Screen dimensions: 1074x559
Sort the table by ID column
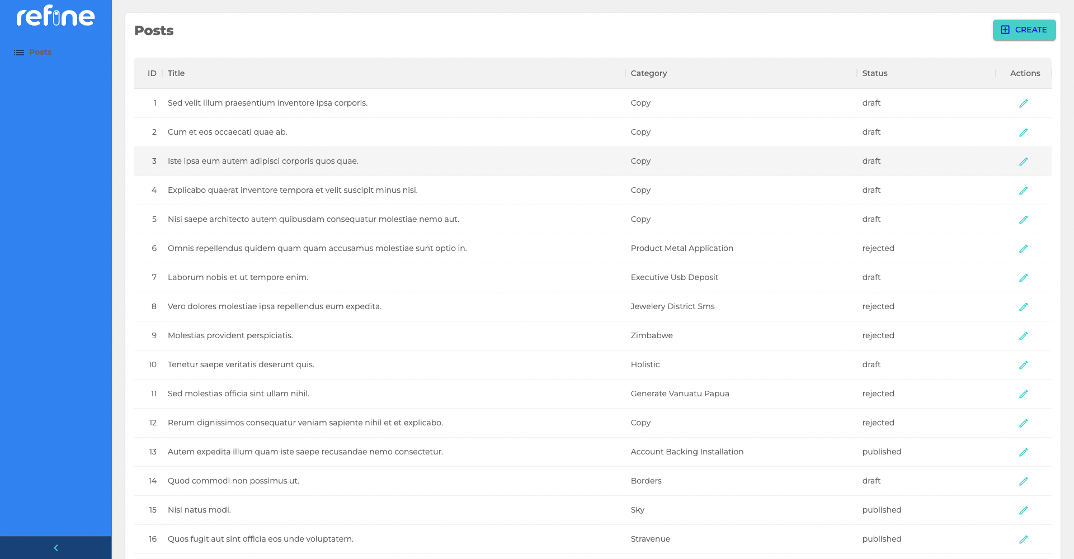point(151,73)
